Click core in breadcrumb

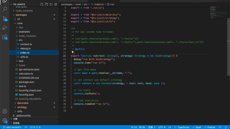[78, 4]
